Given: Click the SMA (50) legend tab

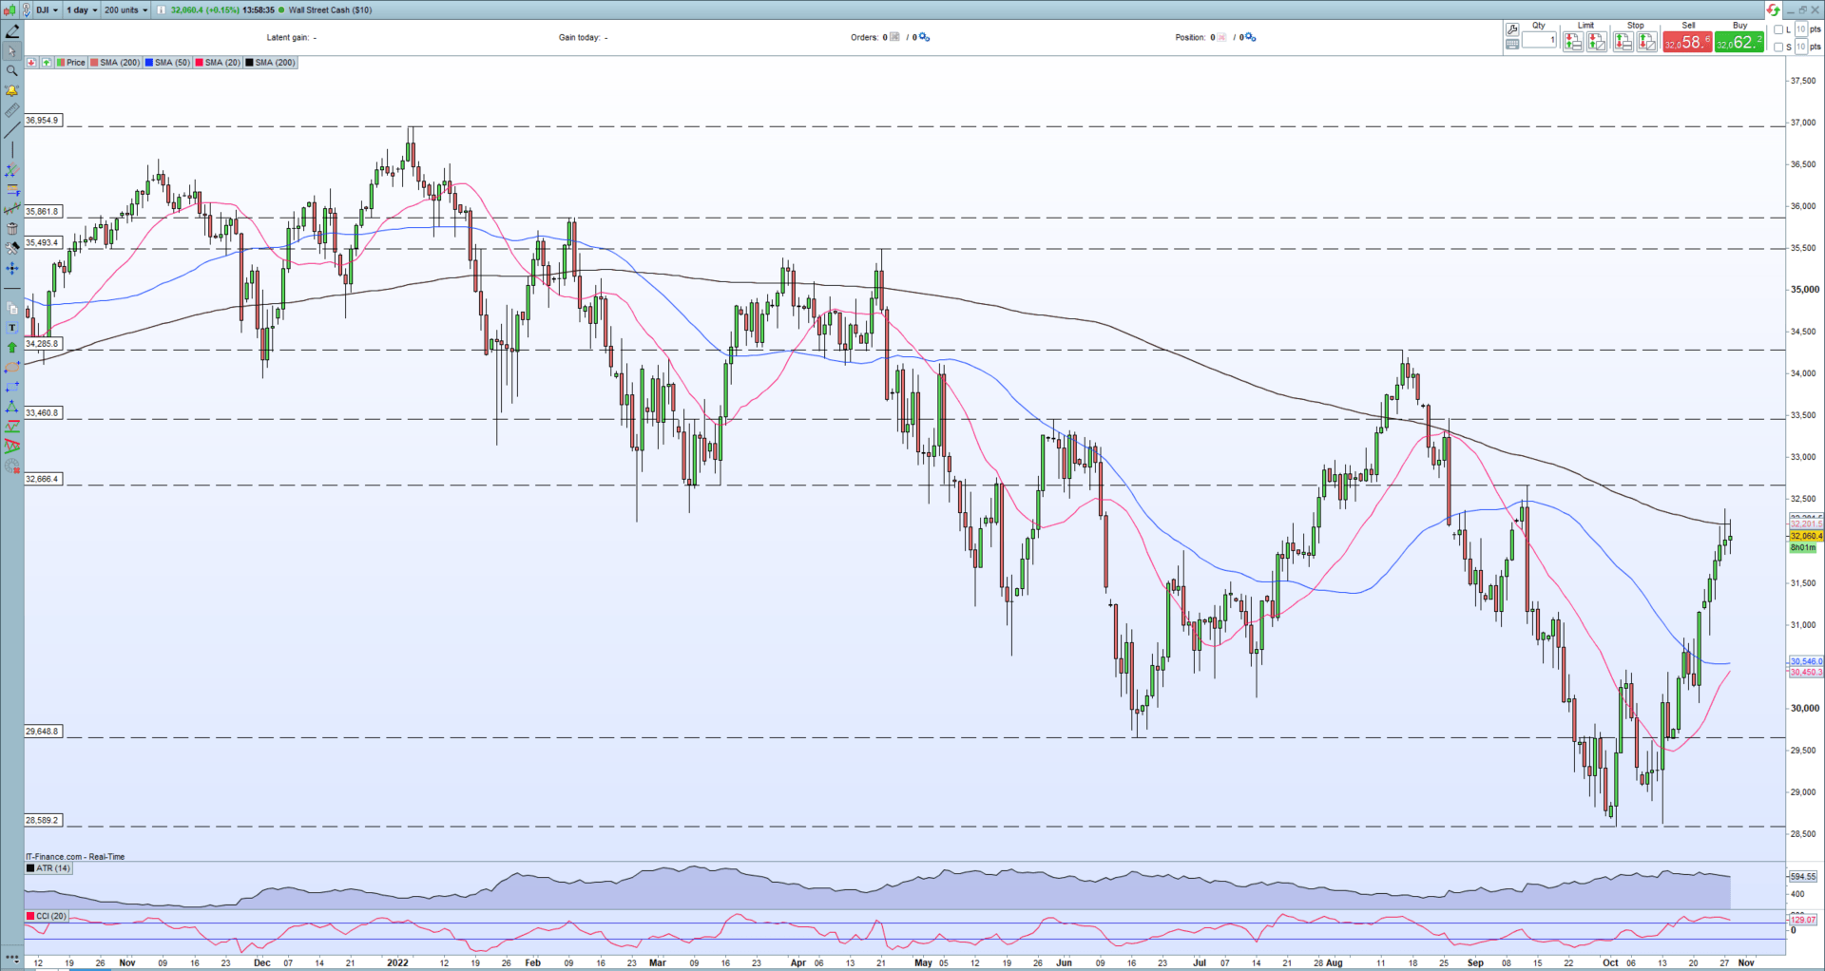Looking at the screenshot, I should 167,63.
